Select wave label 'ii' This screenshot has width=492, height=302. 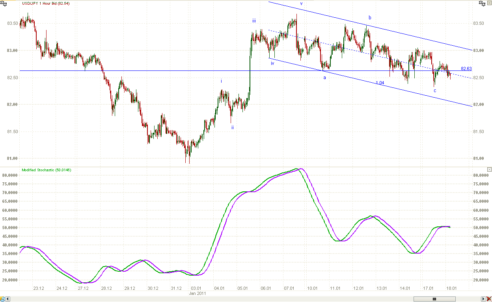(233, 127)
